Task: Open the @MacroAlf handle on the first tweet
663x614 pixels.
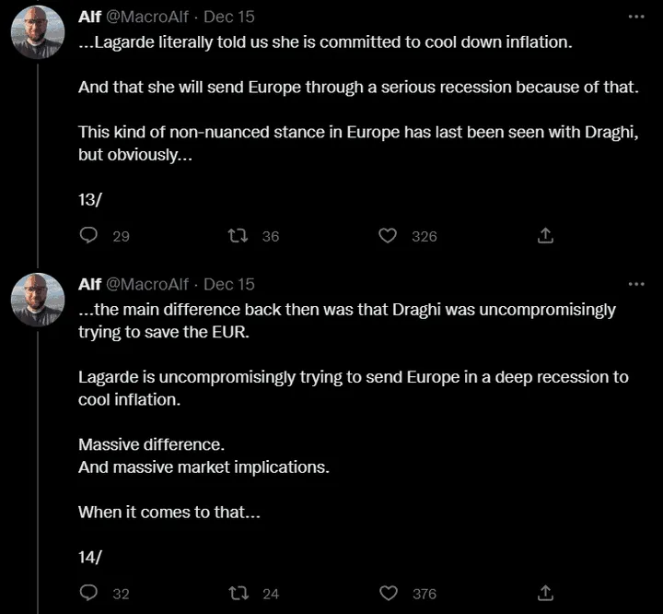Action: (147, 18)
